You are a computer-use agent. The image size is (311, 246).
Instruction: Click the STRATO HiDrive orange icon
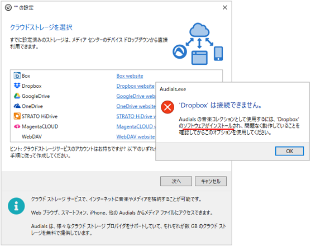pyautogui.click(x=17, y=116)
